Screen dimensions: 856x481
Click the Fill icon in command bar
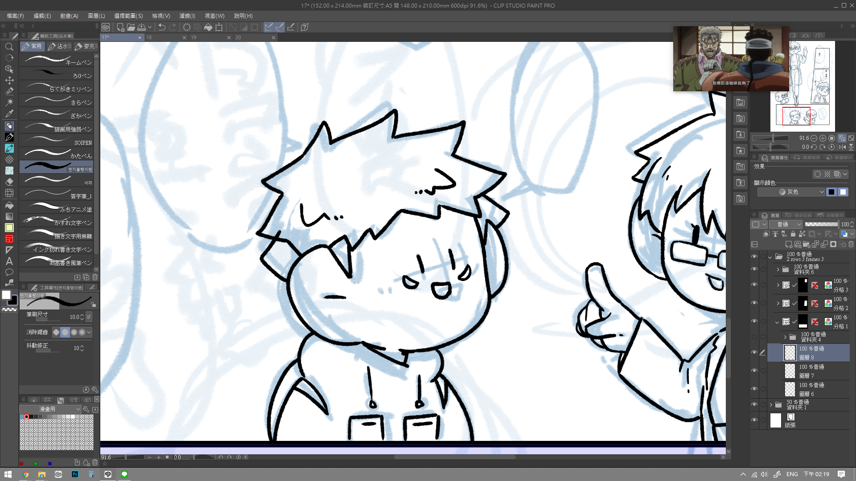[x=208, y=27]
